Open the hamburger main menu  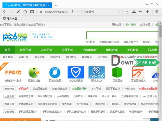point(157,12)
